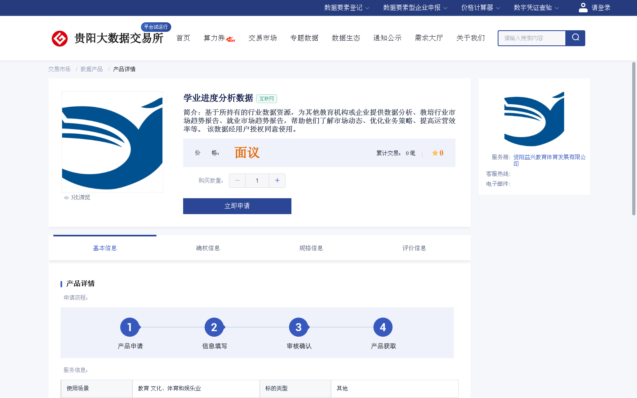Click the product title 学业进度分析数据
Image resolution: width=637 pixels, height=398 pixels.
point(218,98)
